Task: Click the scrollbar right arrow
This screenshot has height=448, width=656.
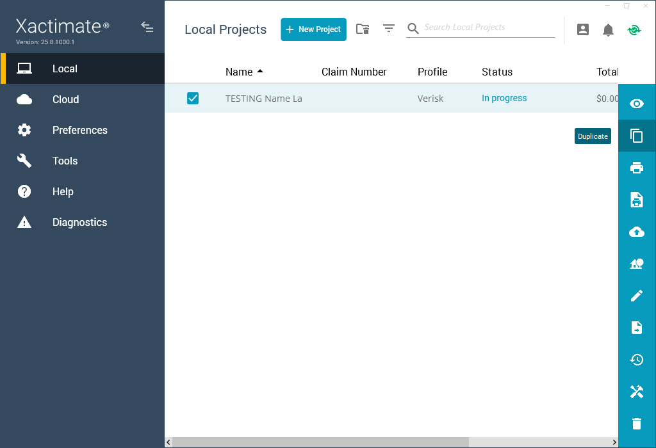Action: point(614,442)
